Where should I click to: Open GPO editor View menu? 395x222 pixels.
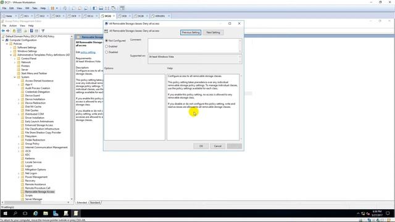coord(22,26)
